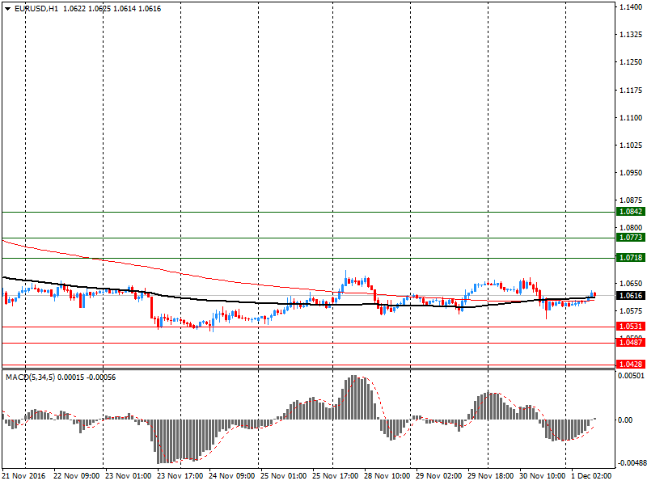
Task: Select the 1.0842 green resistance level label
Action: (x=631, y=212)
